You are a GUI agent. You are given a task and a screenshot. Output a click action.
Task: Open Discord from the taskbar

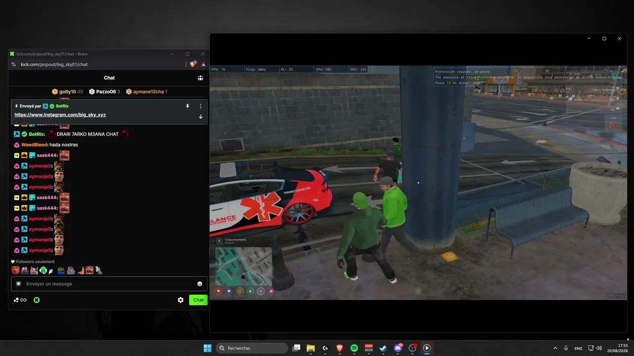tap(398, 348)
